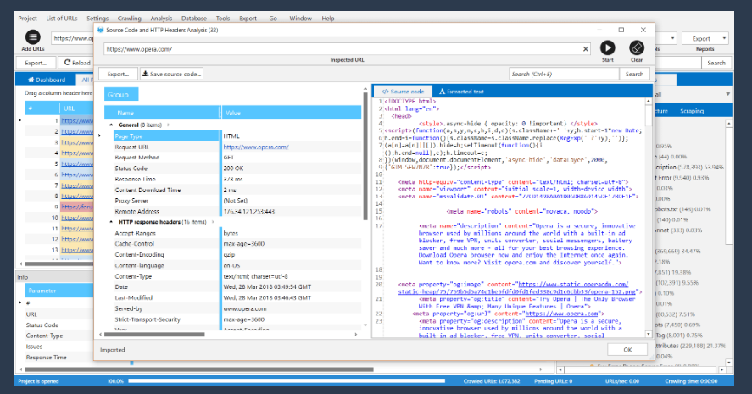Open the Analysis menu
Screen dimensions: 752x394
(161, 18)
